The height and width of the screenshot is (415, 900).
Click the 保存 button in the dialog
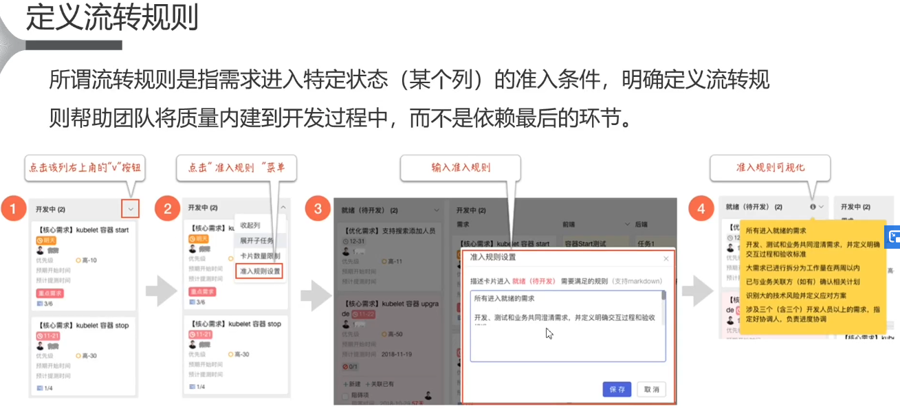click(617, 389)
